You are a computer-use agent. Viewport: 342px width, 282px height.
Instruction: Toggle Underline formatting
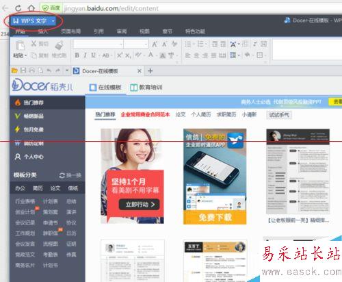coord(93,55)
